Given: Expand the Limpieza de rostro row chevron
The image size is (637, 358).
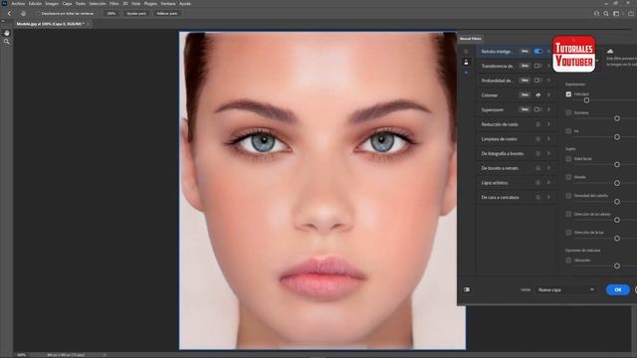Looking at the screenshot, I should point(548,139).
